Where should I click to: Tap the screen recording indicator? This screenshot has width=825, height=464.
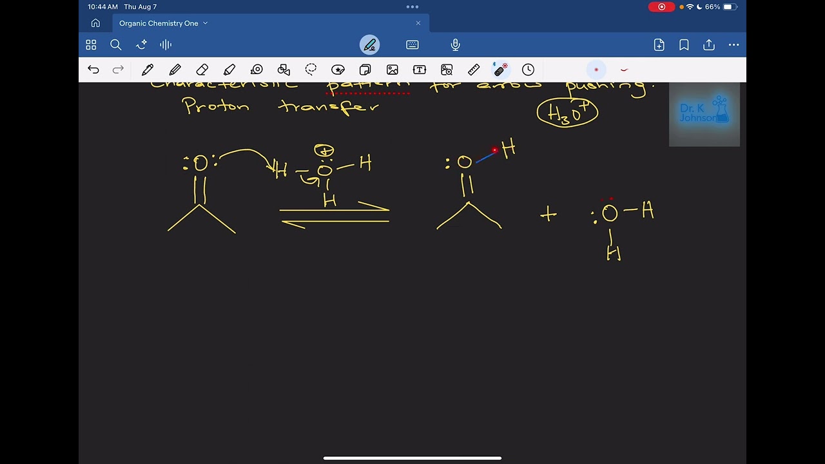point(661,7)
